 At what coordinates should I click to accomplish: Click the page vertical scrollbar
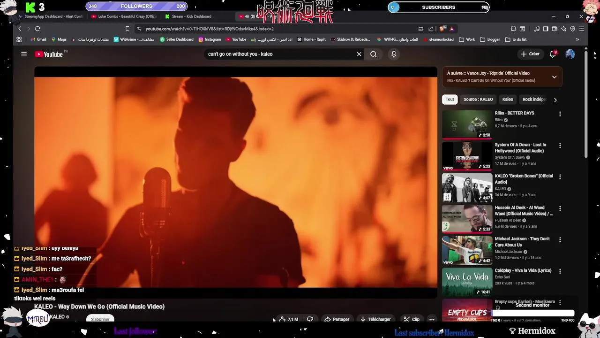point(586,103)
